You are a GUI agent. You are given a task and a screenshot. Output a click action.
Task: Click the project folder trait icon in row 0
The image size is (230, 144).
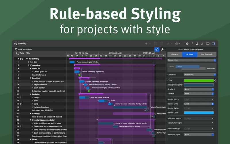pyautogui.click(x=20, y=59)
